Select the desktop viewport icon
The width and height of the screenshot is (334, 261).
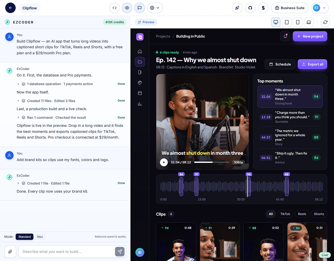point(276,22)
